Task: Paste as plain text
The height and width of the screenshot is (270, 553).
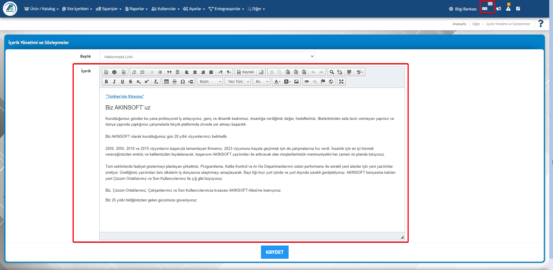Action: tap(296, 72)
